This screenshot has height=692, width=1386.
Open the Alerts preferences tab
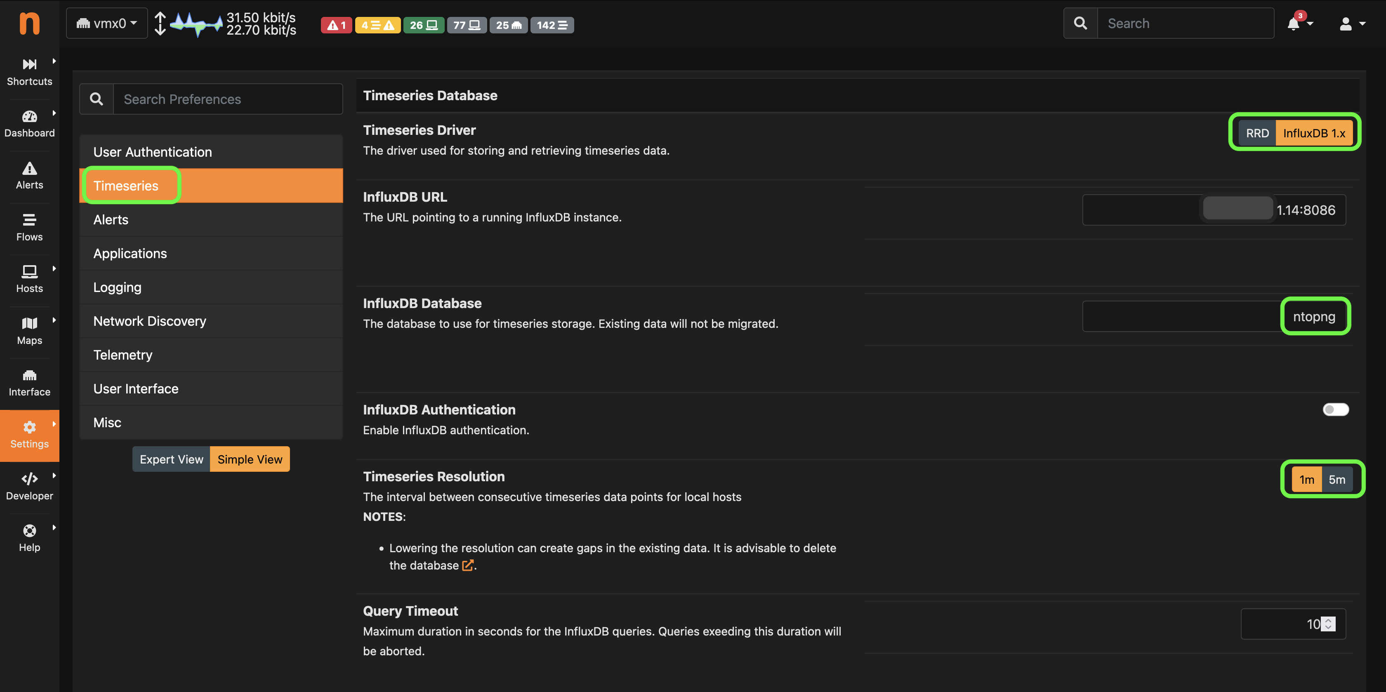coord(211,219)
